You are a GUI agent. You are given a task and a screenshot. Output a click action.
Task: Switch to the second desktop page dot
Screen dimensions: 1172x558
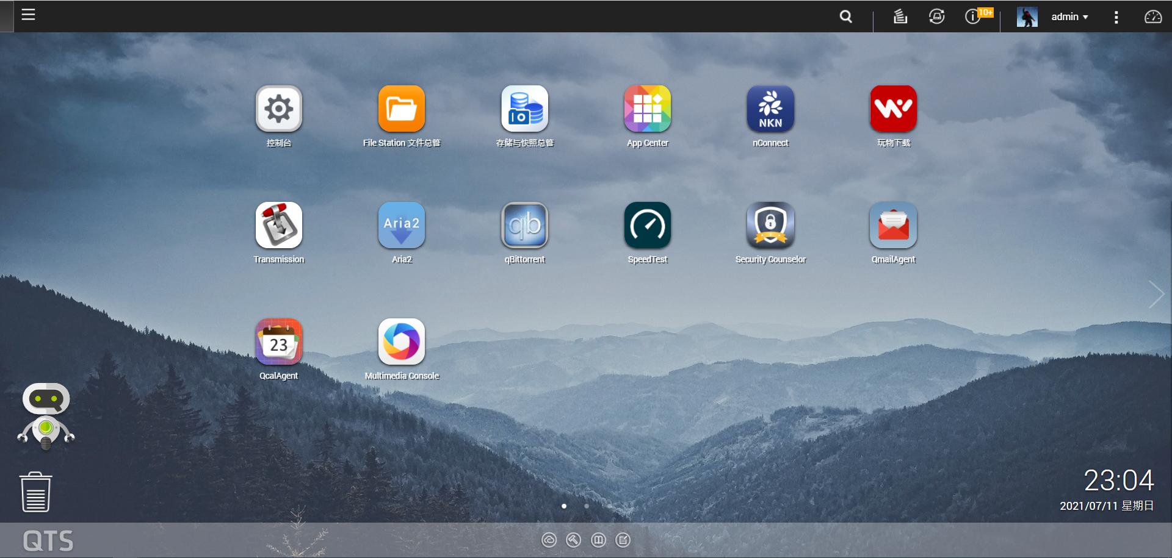click(587, 506)
